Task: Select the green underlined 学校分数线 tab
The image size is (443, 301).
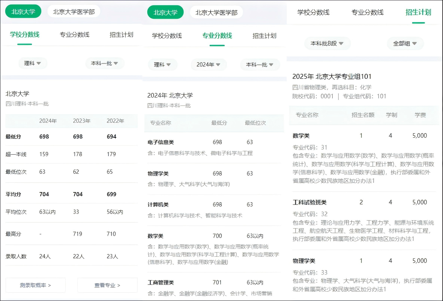Action: coord(24,35)
